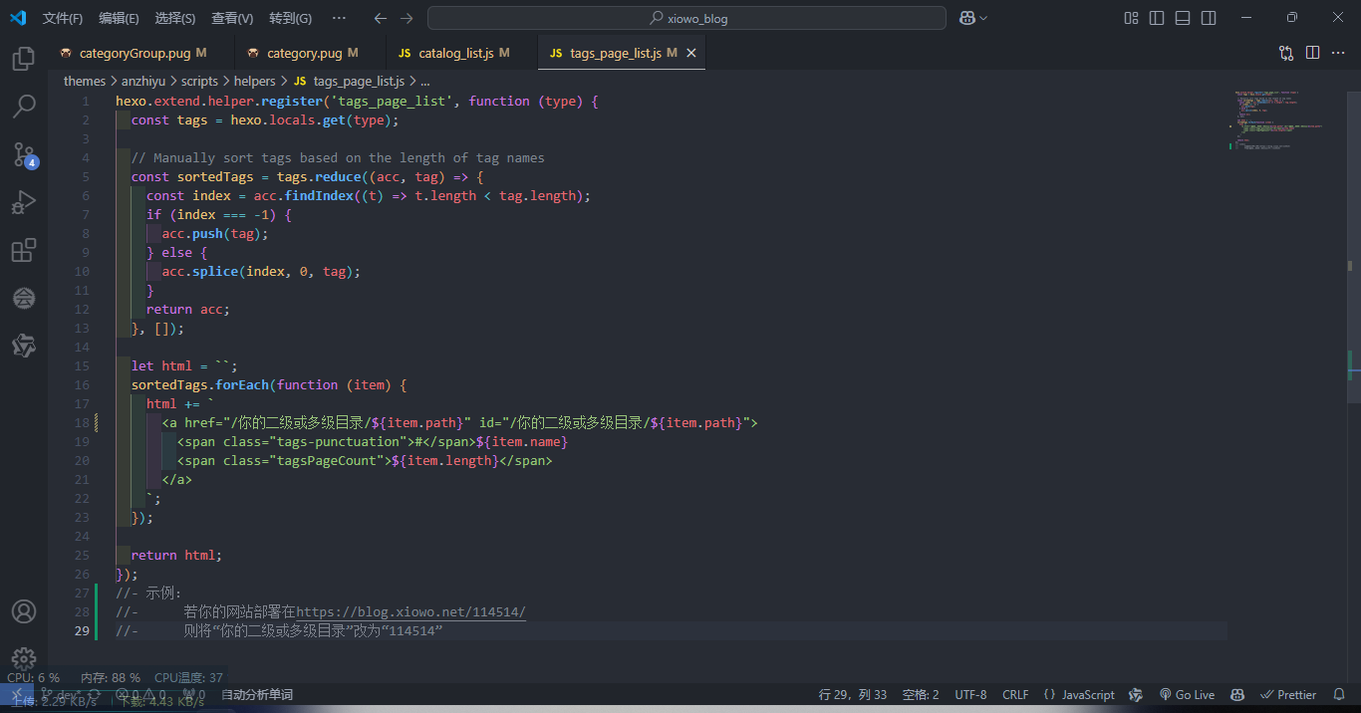The width and height of the screenshot is (1361, 713).
Task: Click the xiowo_blog command center search box
Action: click(x=686, y=18)
